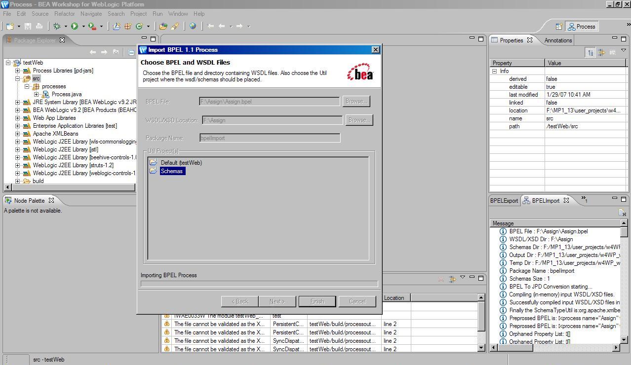
Task: Collapse the src folder node
Action: 18,78
